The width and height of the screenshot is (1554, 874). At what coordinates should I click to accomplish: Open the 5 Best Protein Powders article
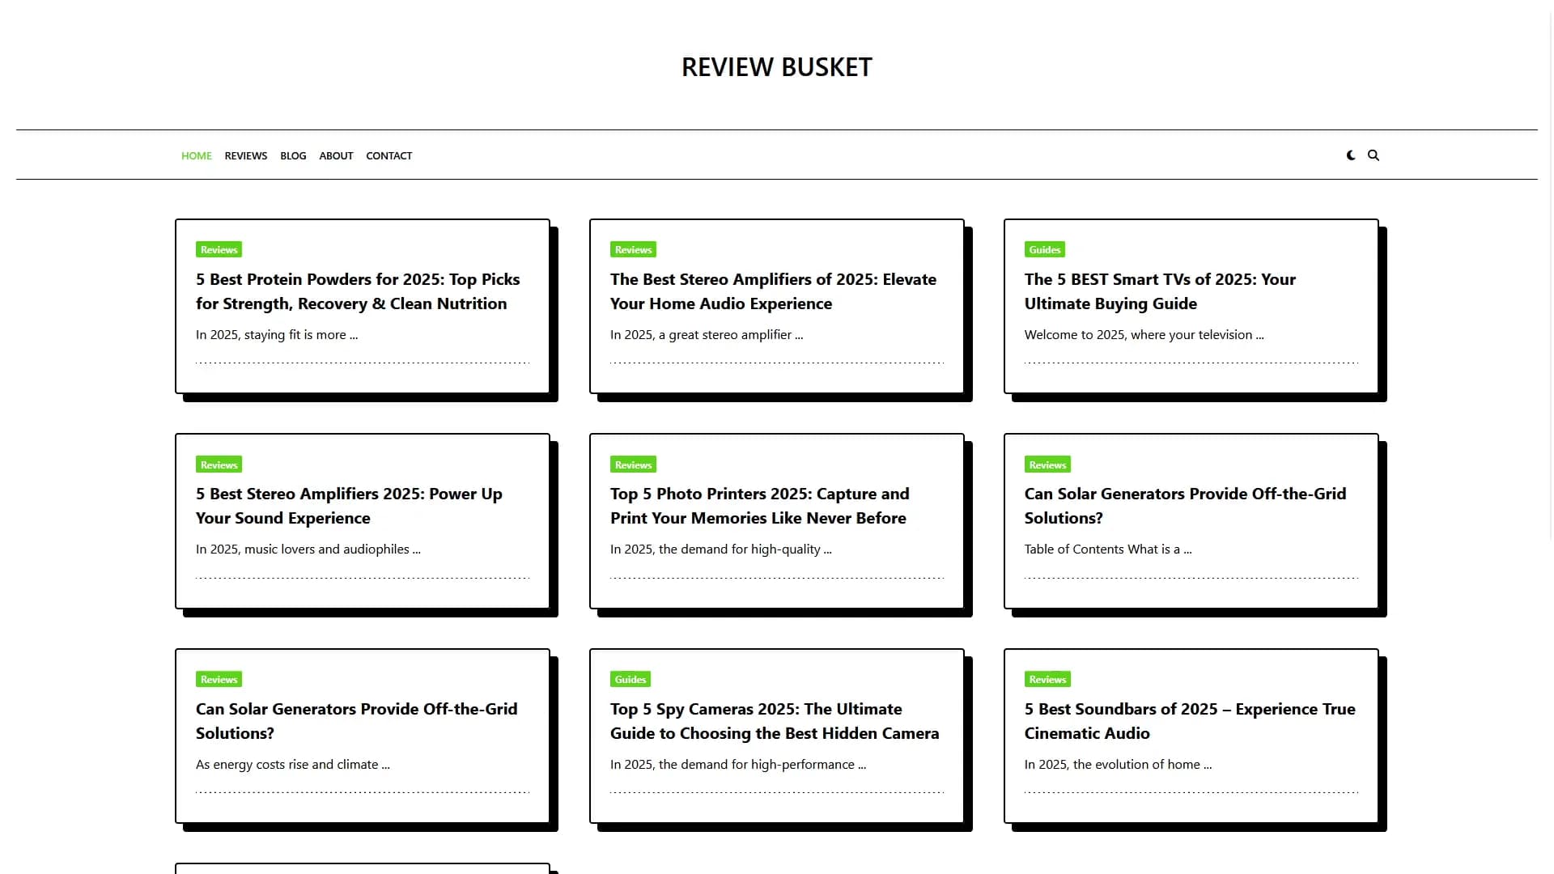(x=358, y=291)
